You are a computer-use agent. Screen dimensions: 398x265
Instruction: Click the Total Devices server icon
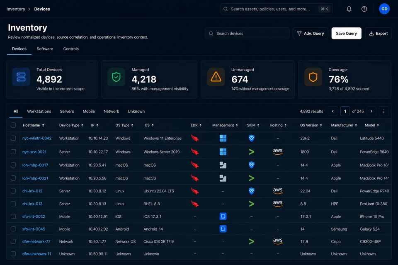21,77
